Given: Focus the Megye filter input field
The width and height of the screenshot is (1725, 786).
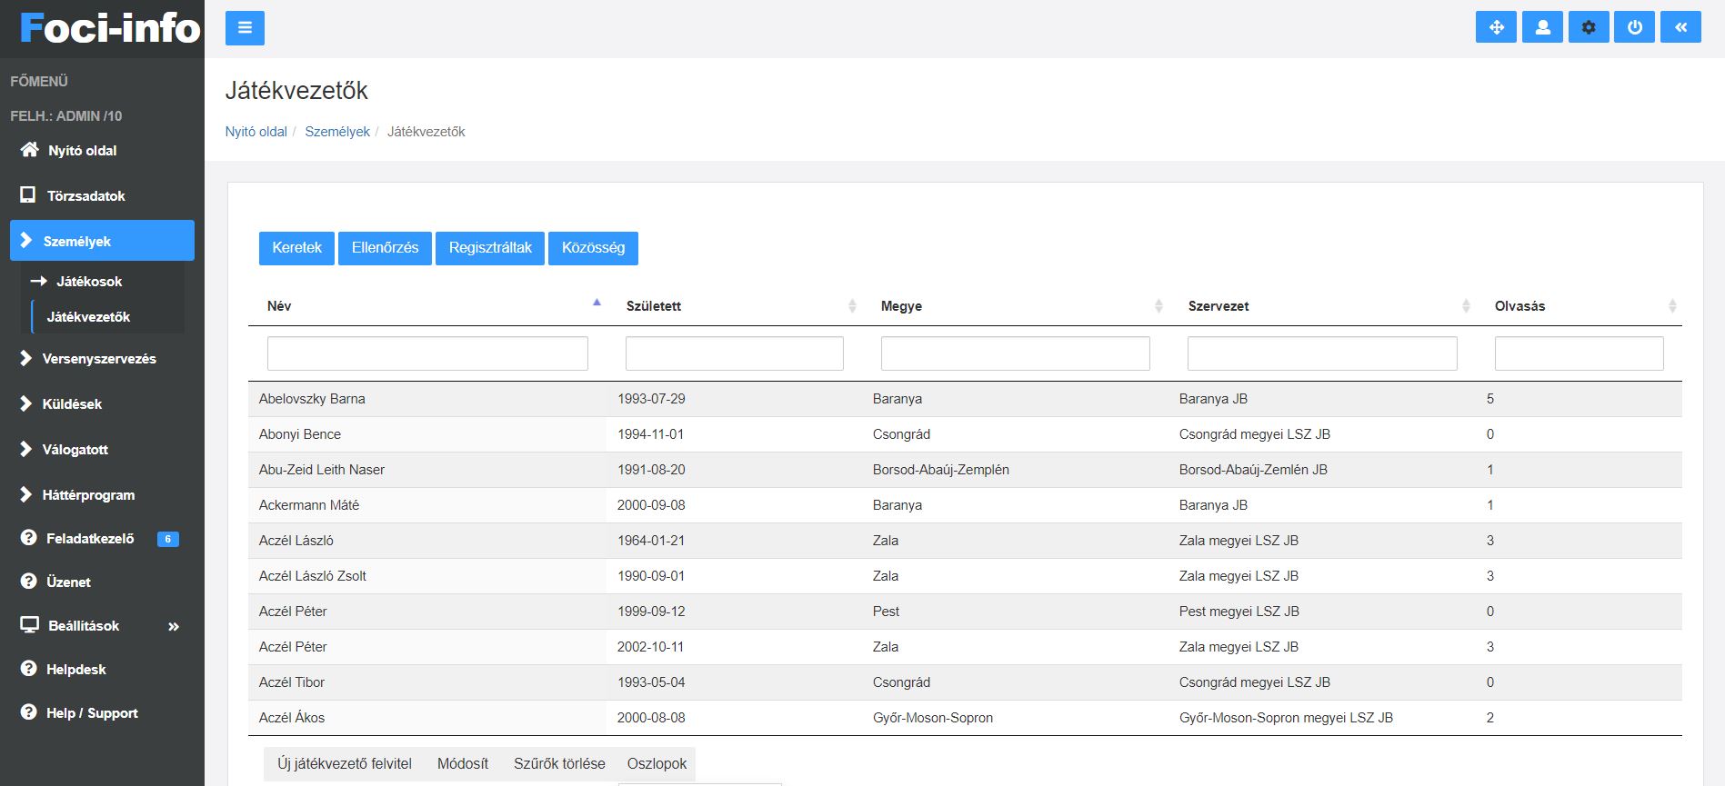Looking at the screenshot, I should (1015, 353).
